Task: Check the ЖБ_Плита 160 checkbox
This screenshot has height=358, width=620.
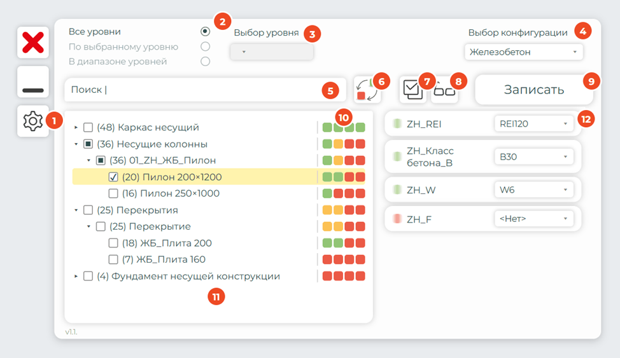Action: tap(113, 259)
